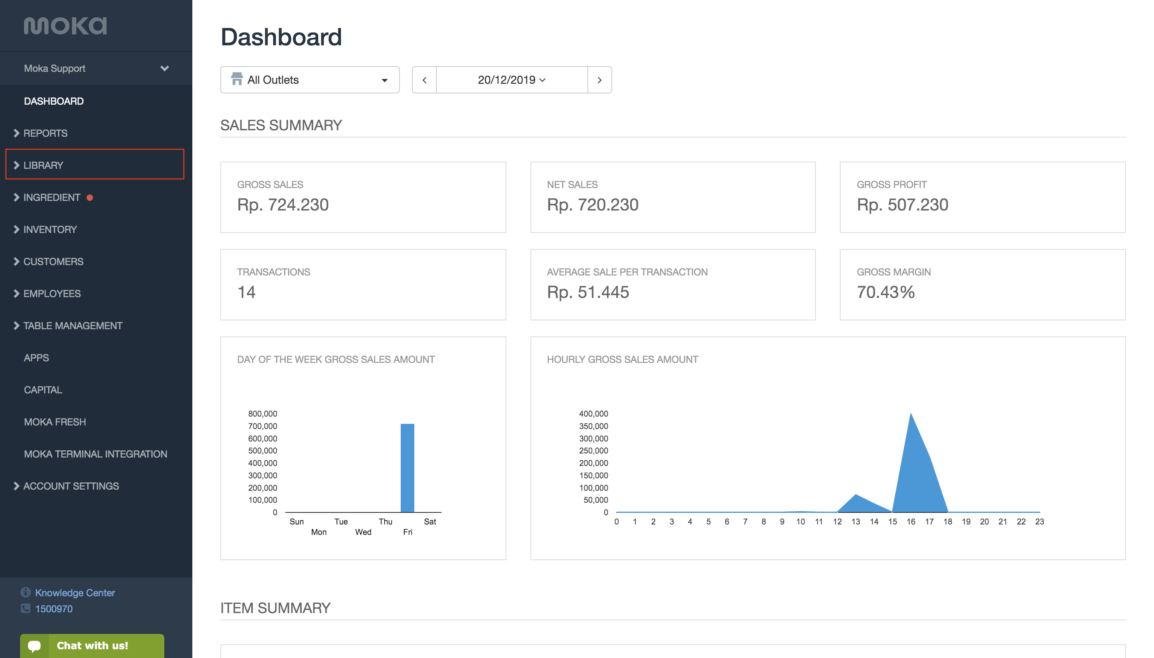Screen dimensions: 1154x658
Task: Open the Moka Fresh menu item
Action: click(54, 422)
